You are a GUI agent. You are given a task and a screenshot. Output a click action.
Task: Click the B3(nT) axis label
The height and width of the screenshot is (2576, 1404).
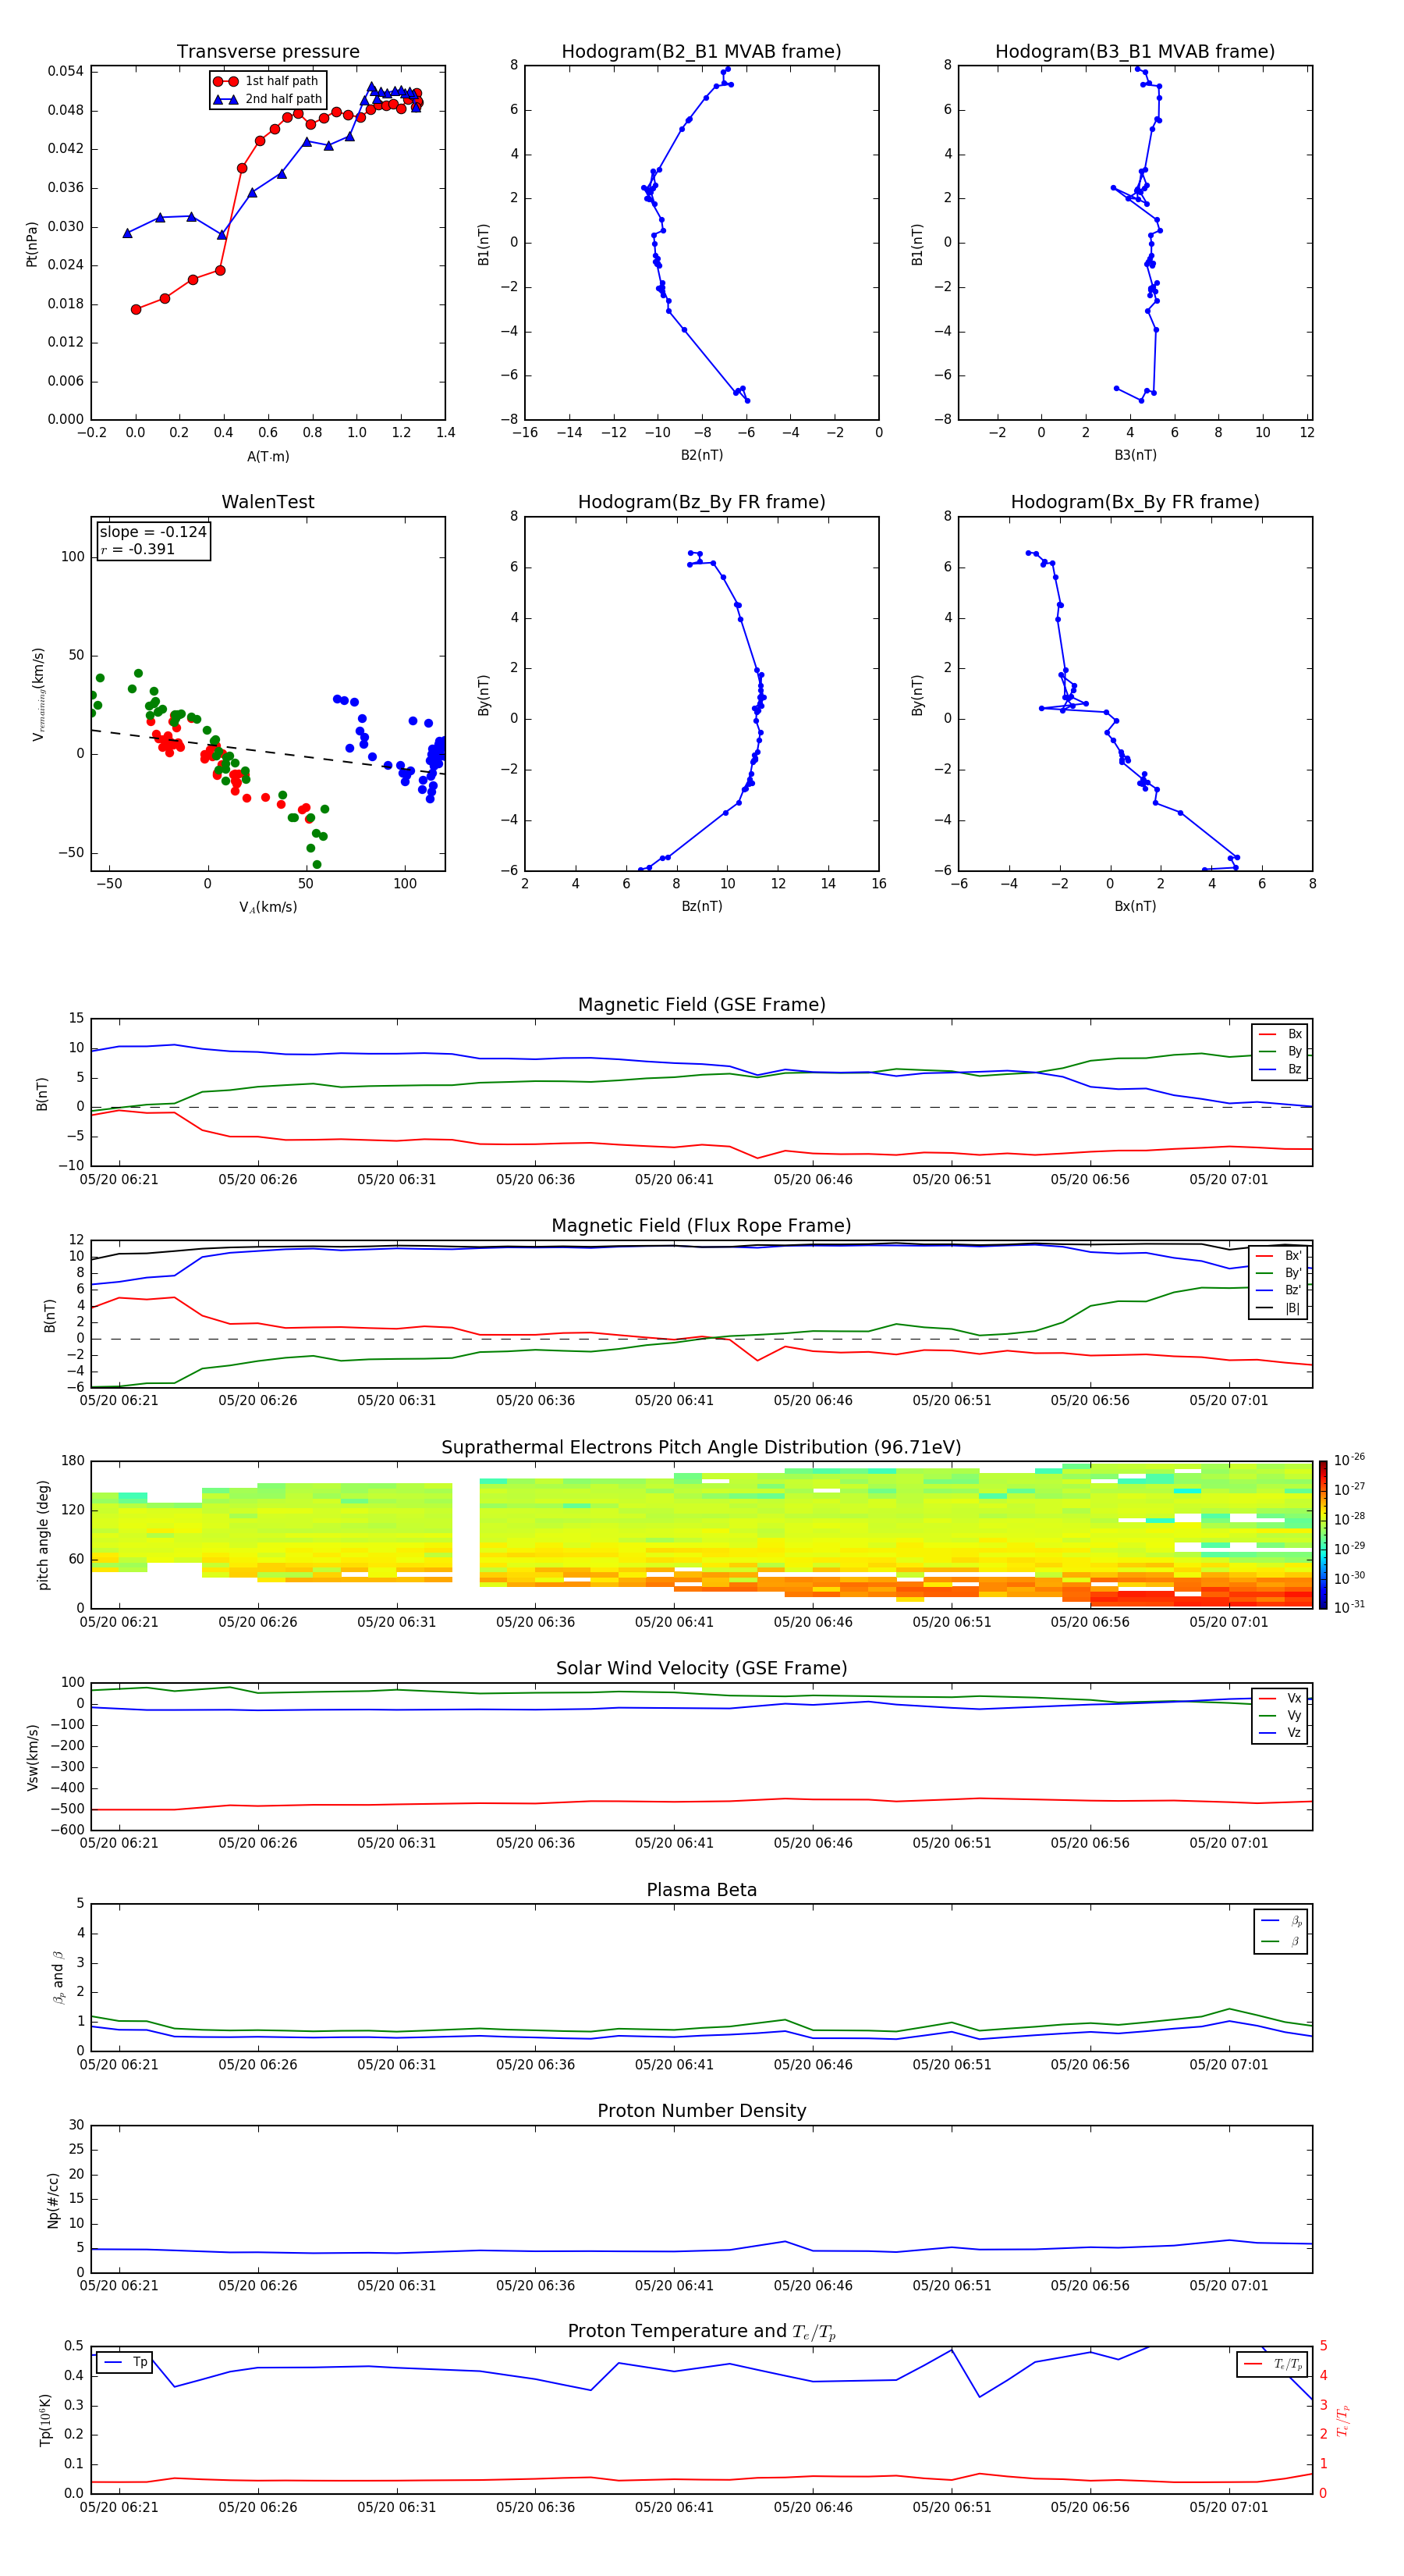[1135, 455]
